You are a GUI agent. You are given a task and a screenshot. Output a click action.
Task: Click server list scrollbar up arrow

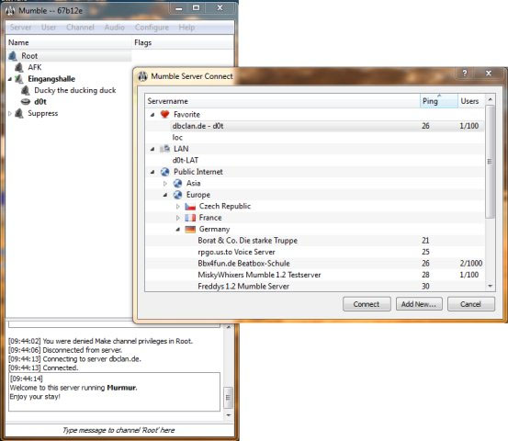[x=491, y=98]
